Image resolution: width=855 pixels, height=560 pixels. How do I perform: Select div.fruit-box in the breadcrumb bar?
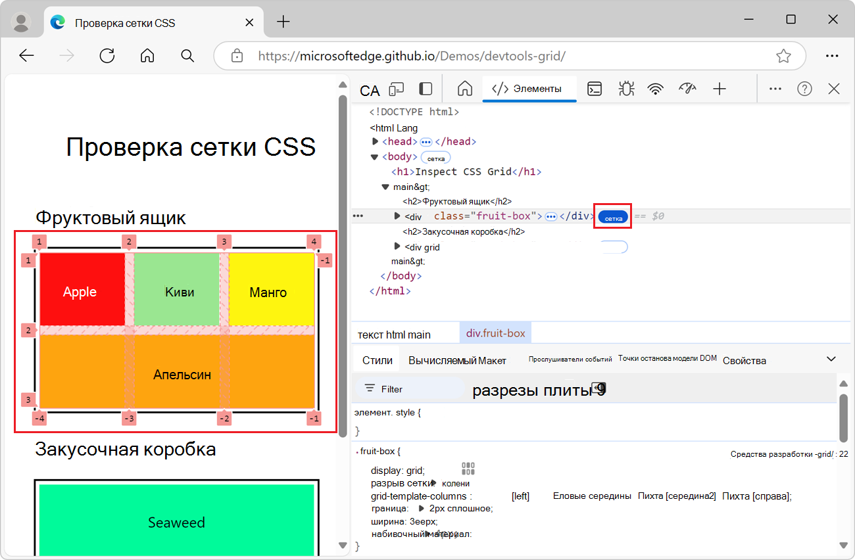point(495,333)
